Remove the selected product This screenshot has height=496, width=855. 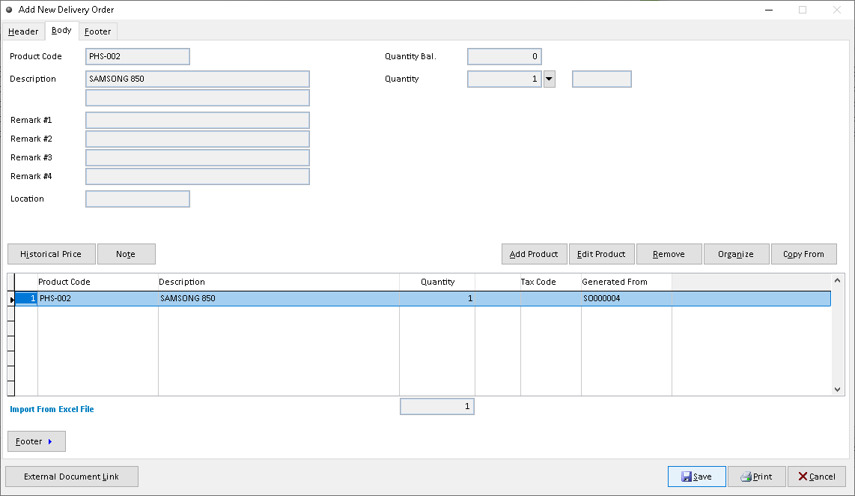pos(669,254)
